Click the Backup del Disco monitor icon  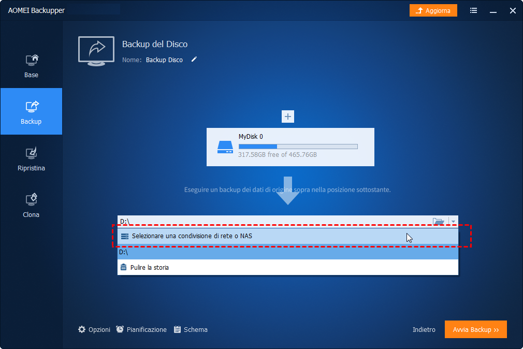tap(96, 51)
